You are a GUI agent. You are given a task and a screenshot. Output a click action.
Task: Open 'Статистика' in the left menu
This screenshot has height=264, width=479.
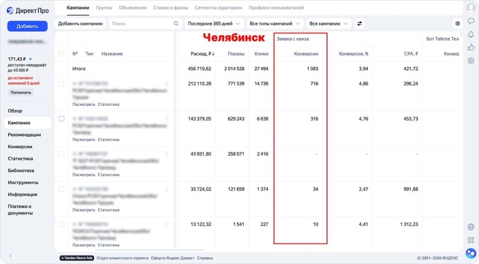pos(21,158)
